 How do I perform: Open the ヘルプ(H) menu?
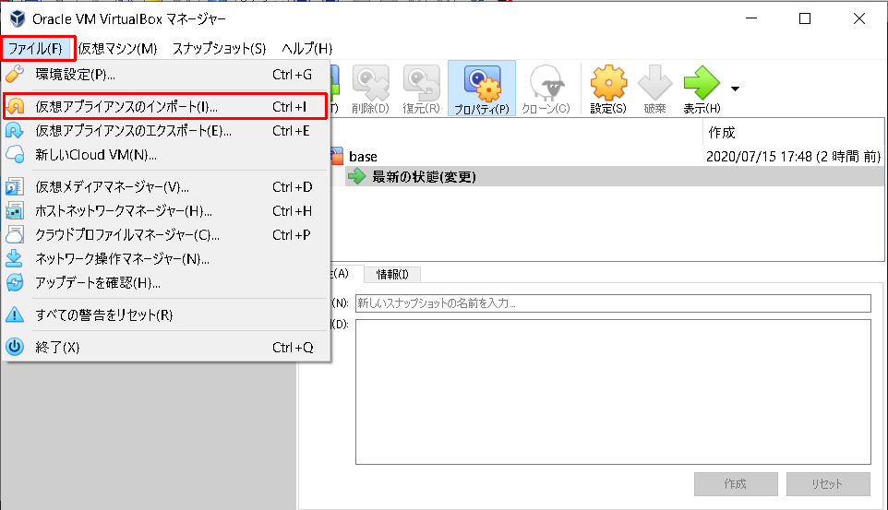(307, 49)
